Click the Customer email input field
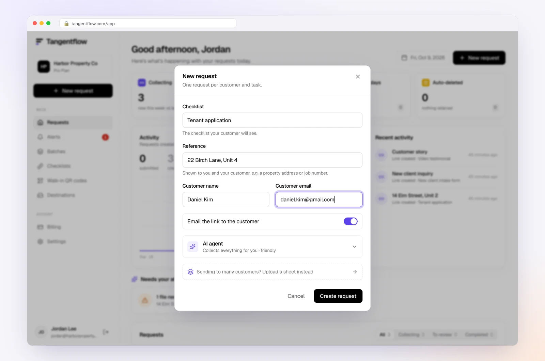This screenshot has width=545, height=361. [x=319, y=200]
